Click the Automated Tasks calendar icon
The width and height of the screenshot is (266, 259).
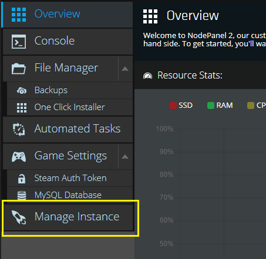click(19, 129)
